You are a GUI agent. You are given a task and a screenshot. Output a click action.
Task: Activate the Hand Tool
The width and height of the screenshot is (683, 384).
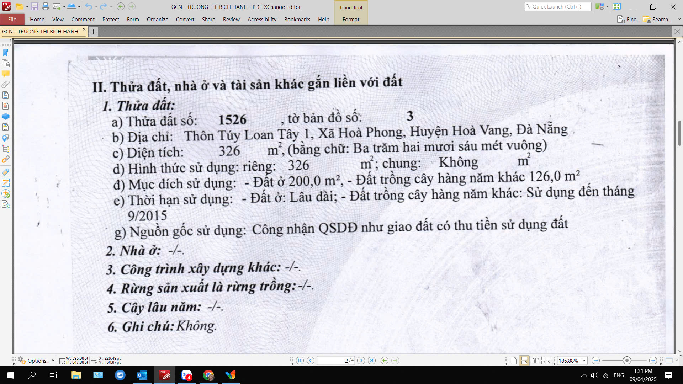pos(351,7)
